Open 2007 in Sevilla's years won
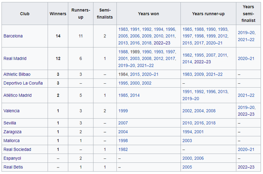This screenshot has width=263, height=174. pyautogui.click(x=123, y=123)
